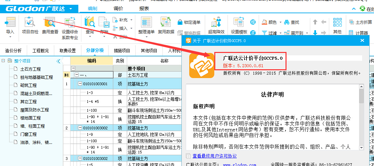Click 设置模板 template settings icon
374x166 pixels.
point(239,22)
